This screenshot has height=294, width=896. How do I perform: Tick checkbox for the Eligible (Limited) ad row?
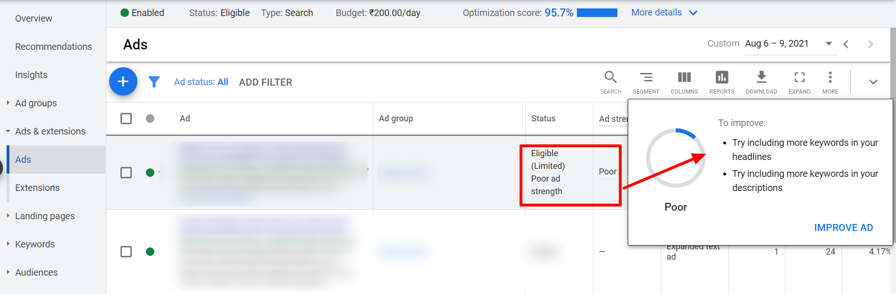point(126,173)
